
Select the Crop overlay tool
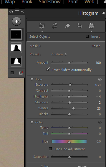(x=55, y=26)
